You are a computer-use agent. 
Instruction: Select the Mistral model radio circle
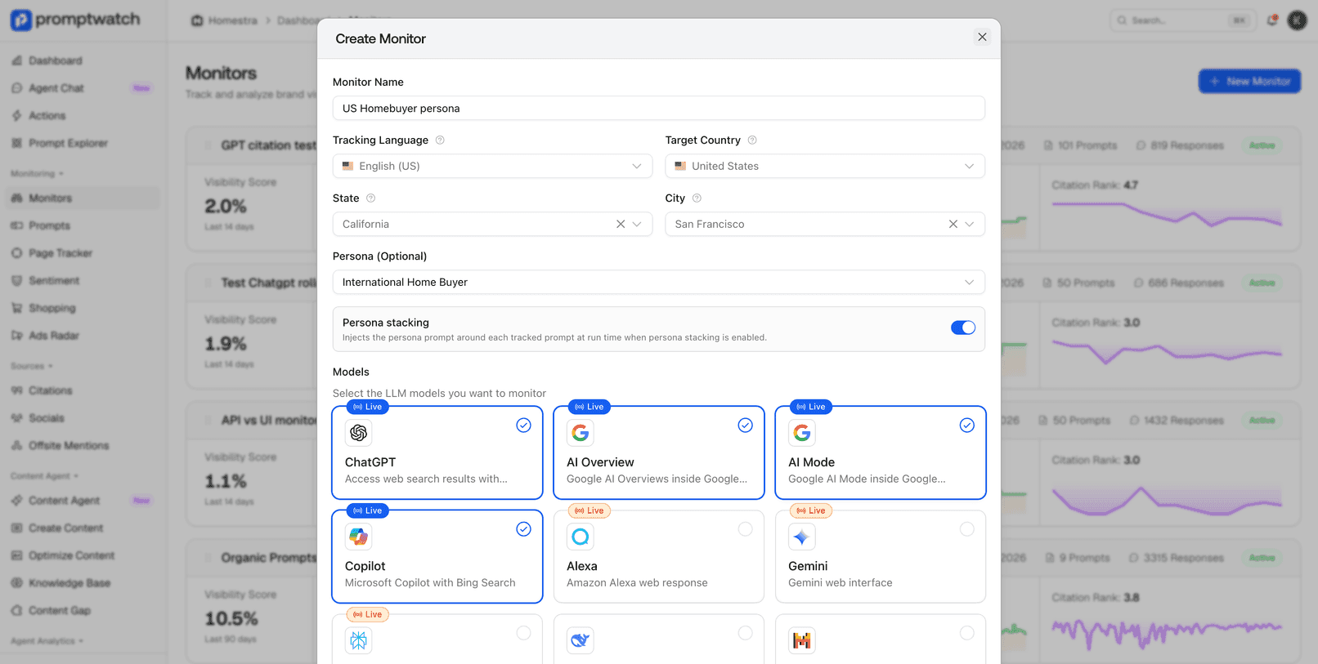966,633
